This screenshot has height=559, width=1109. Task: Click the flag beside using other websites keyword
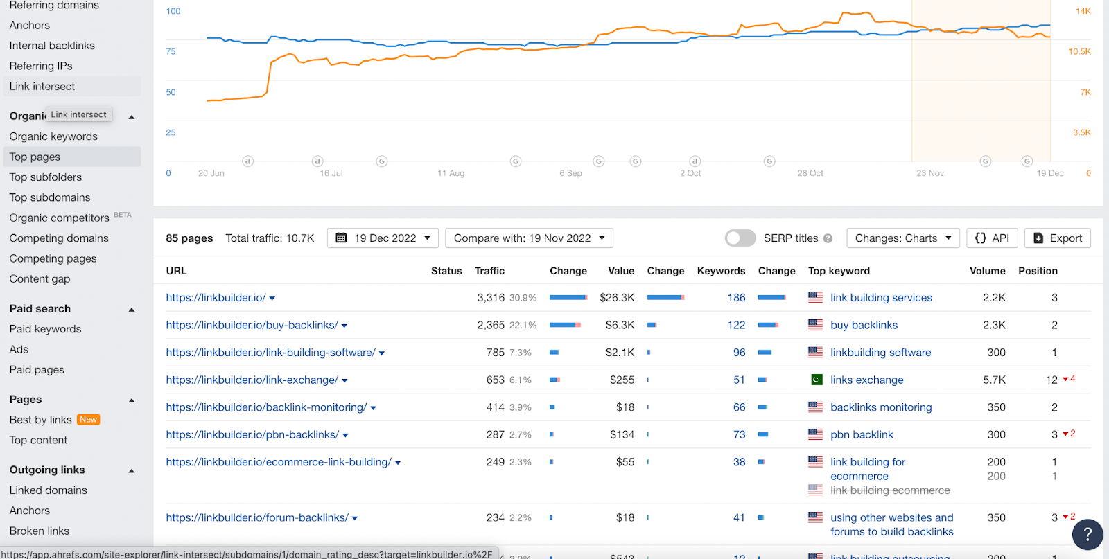click(x=815, y=517)
